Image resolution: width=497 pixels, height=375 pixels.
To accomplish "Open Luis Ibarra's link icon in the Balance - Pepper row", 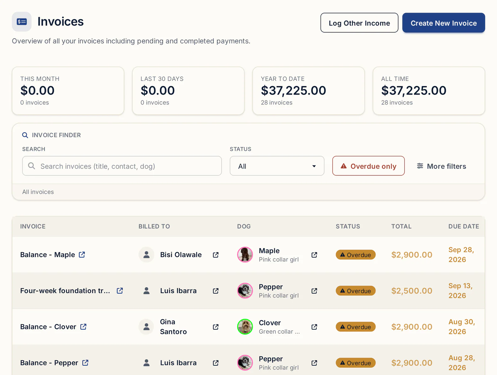I will point(216,363).
